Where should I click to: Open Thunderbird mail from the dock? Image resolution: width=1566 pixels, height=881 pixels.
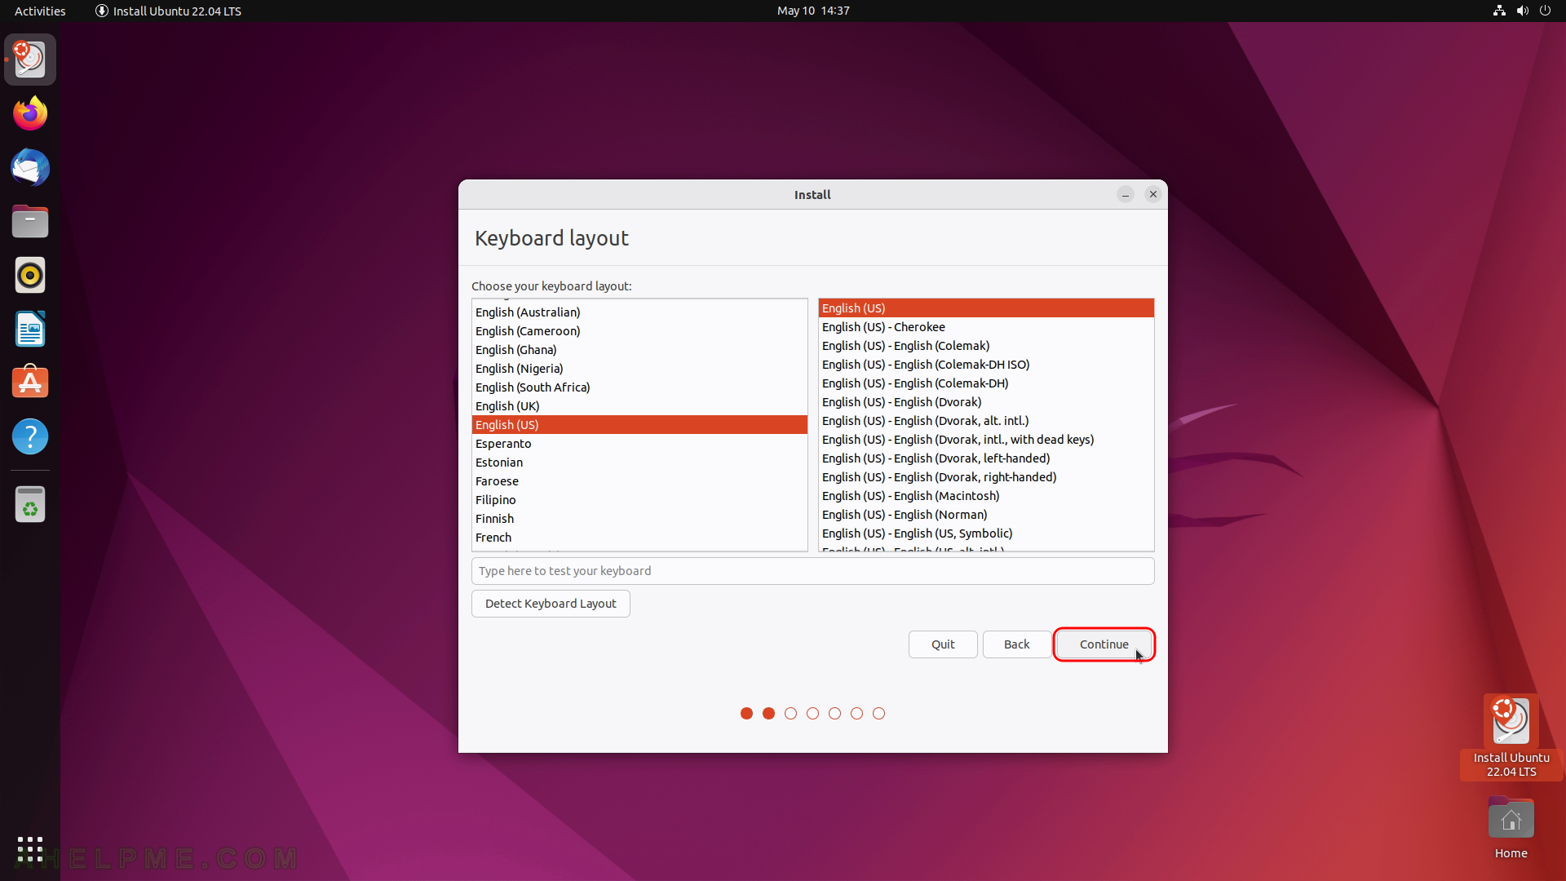click(30, 167)
